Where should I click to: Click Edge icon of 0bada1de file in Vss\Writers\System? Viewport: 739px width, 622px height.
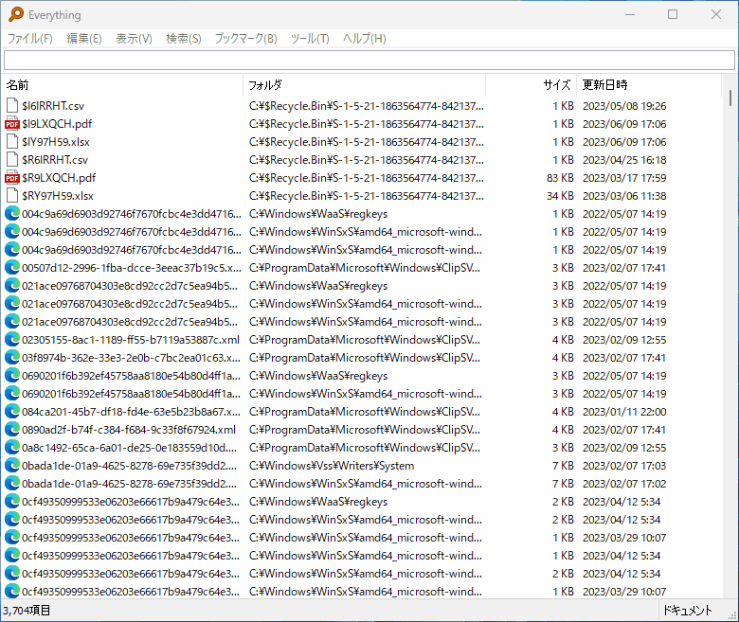(12, 465)
